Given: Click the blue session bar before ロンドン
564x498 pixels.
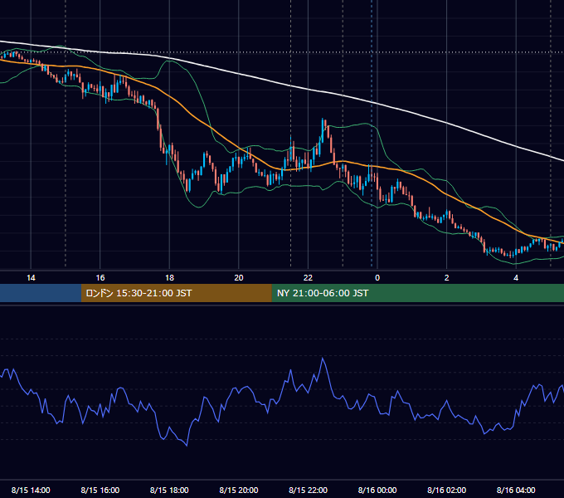Looking at the screenshot, I should (41, 293).
